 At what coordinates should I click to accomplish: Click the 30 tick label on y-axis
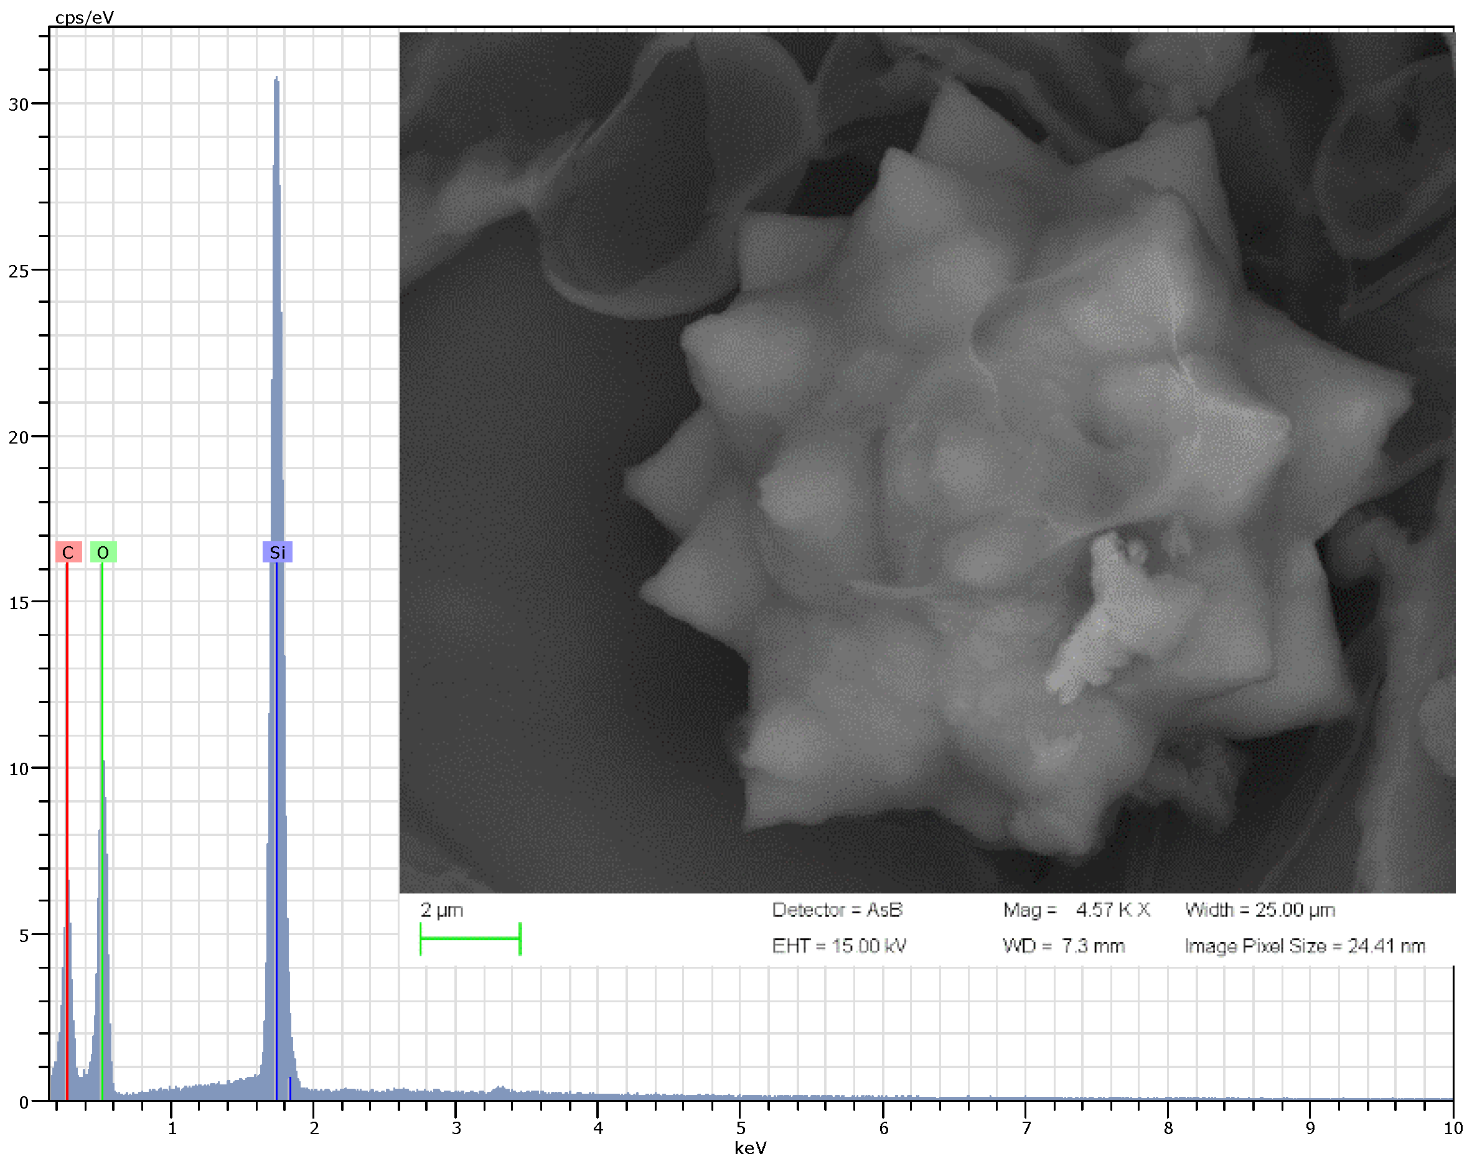[19, 105]
